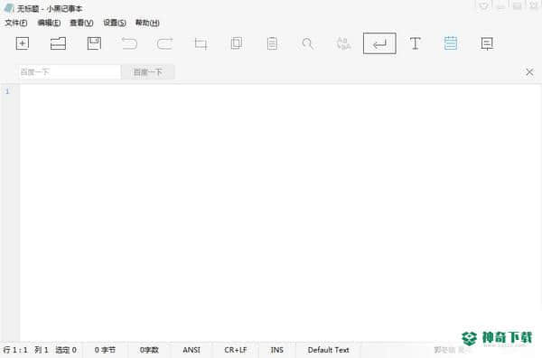Click the Copy icon

[237, 43]
